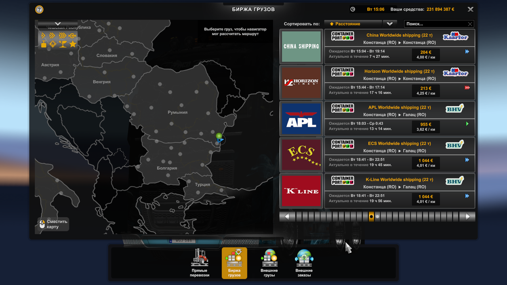
Task: Select the K-Line cargo thumbnail
Action: [x=301, y=190]
